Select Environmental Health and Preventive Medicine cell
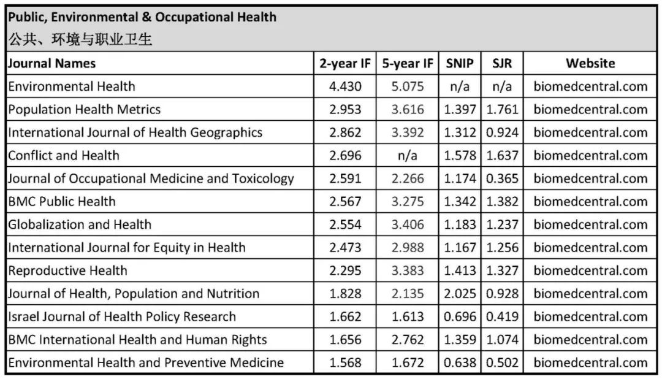Viewport: 662px width, 379px height. coord(146,362)
